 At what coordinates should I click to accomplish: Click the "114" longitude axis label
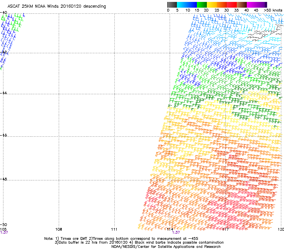click(170, 229)
